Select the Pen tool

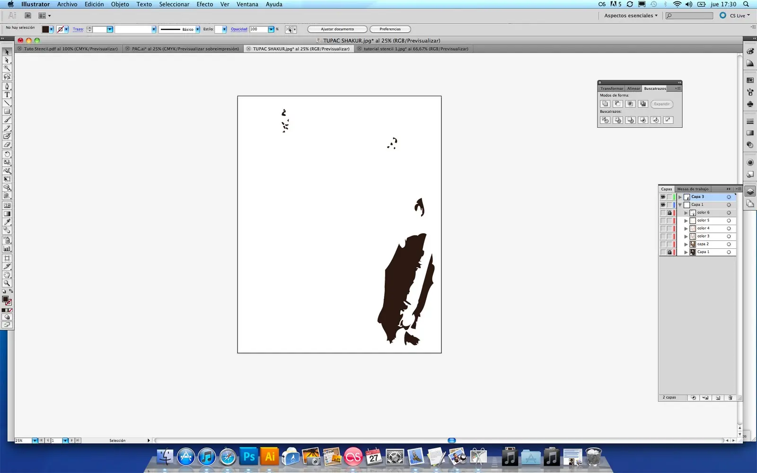[x=7, y=87]
